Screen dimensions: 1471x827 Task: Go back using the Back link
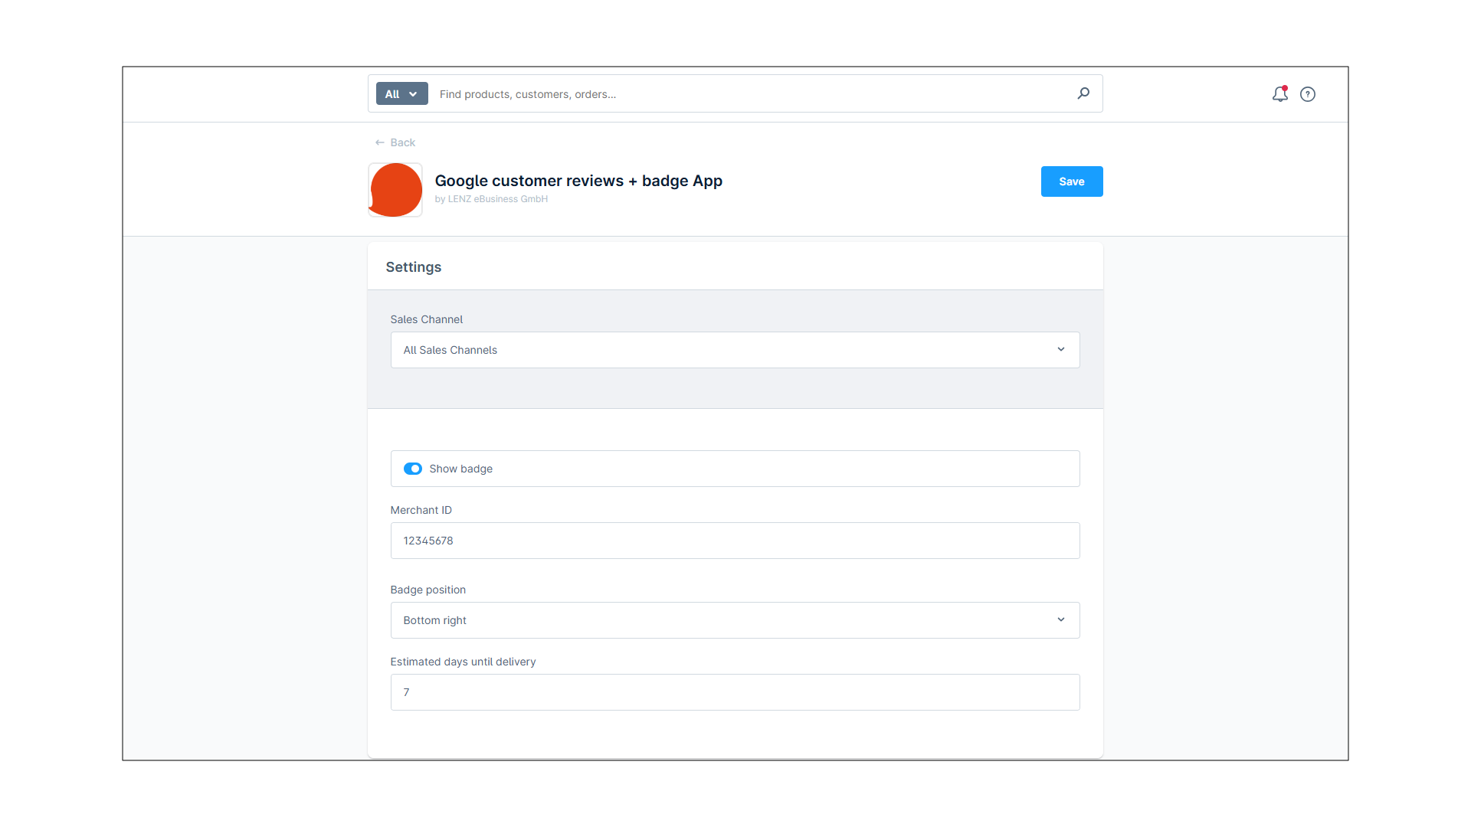coord(395,142)
